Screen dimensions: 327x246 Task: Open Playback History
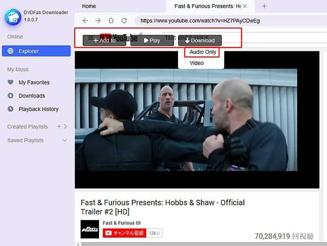click(x=39, y=109)
